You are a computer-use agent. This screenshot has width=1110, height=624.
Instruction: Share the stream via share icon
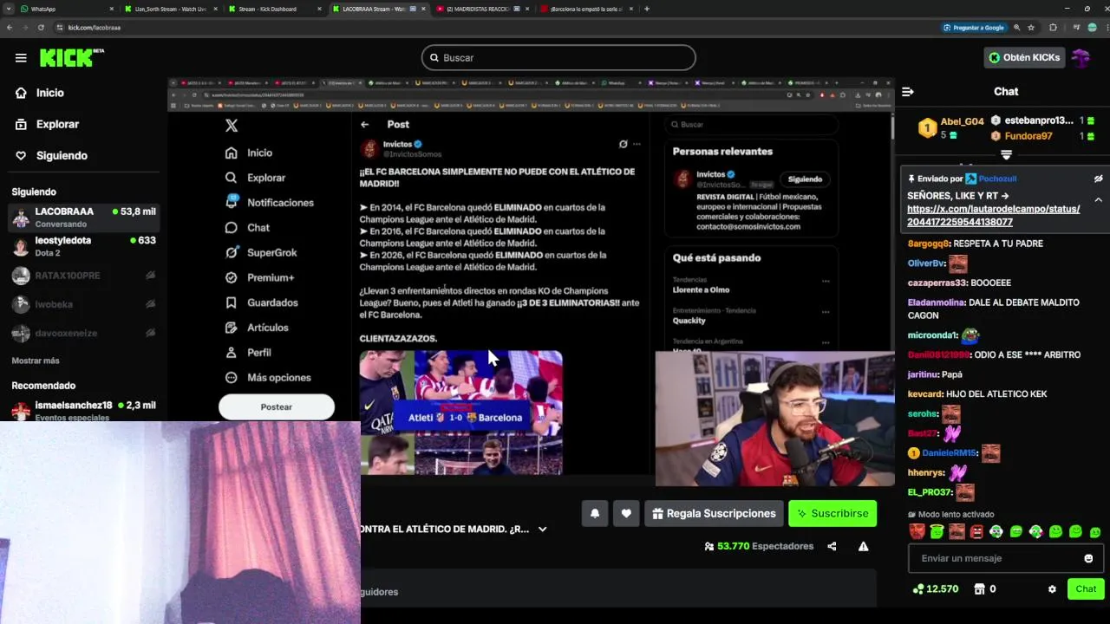click(832, 546)
